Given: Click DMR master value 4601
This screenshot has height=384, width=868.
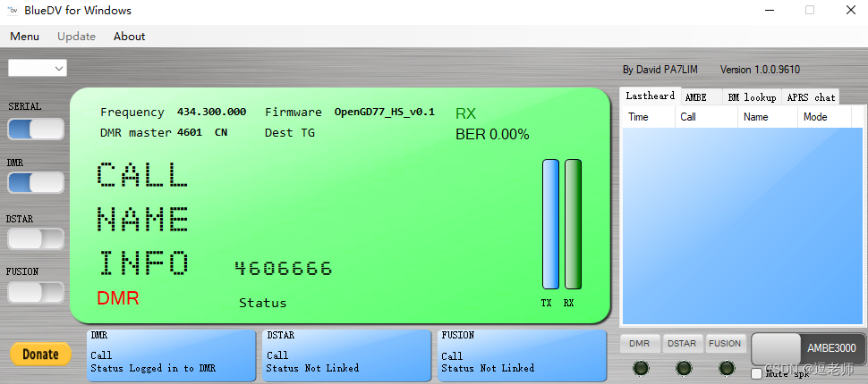Looking at the screenshot, I should coord(190,132).
